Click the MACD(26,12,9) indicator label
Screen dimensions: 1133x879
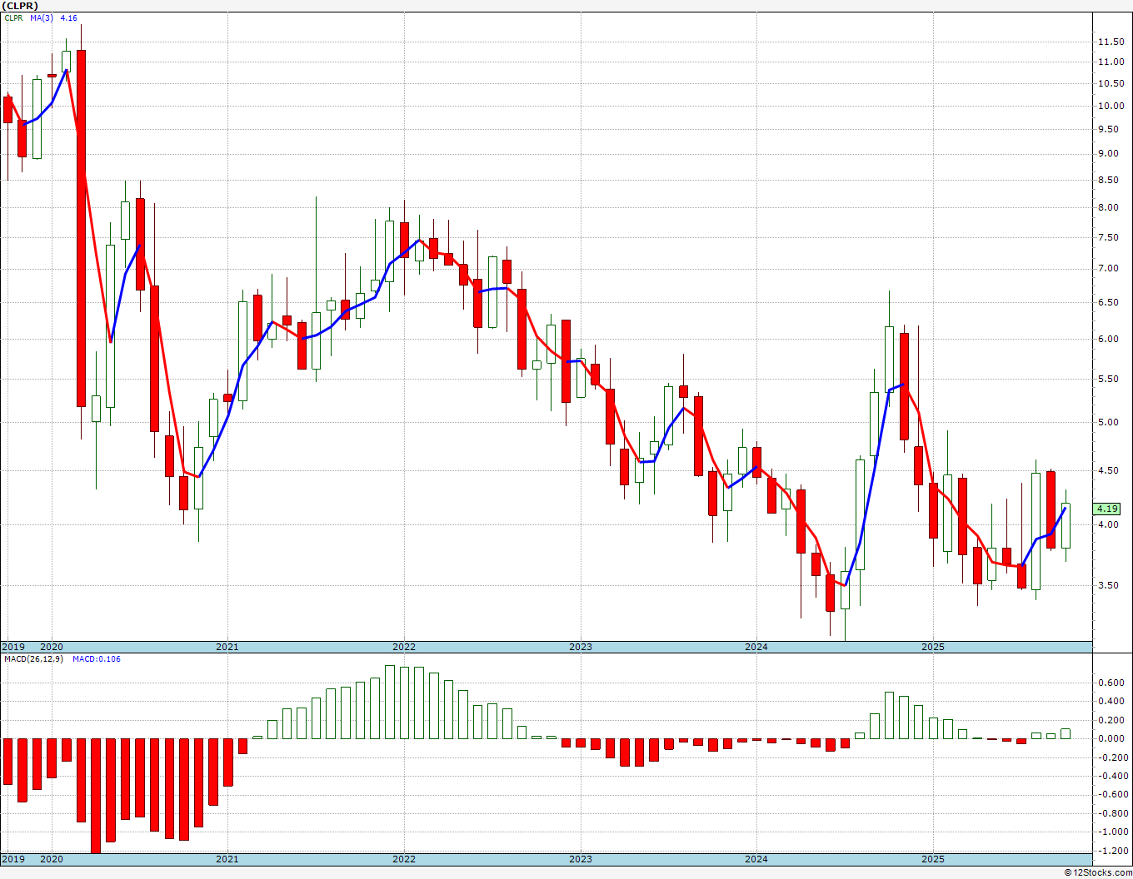[33, 659]
